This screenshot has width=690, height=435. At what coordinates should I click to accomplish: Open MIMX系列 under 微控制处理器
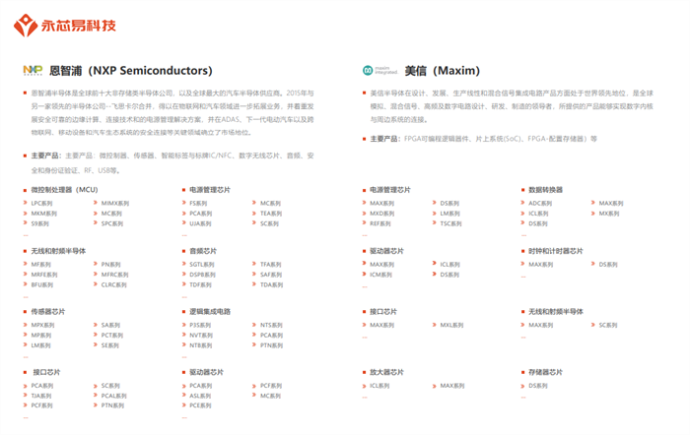[111, 203]
